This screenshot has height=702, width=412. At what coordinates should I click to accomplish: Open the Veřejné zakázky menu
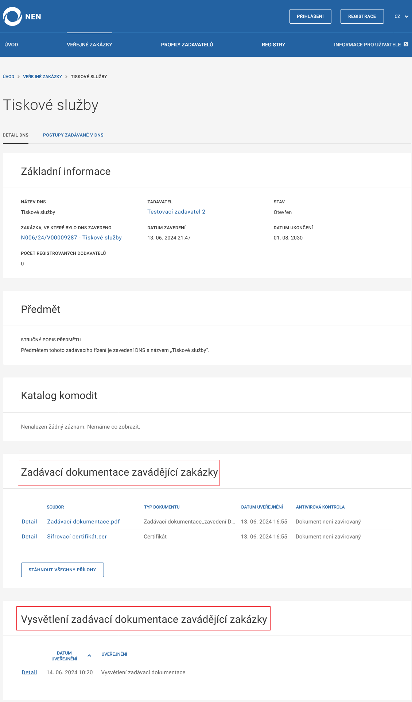pyautogui.click(x=89, y=44)
